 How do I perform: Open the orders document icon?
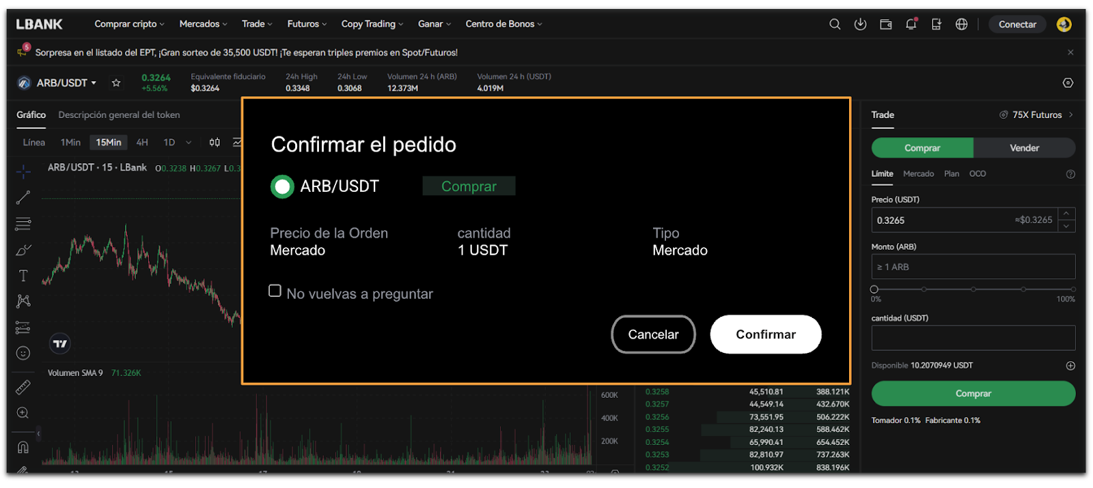(937, 24)
